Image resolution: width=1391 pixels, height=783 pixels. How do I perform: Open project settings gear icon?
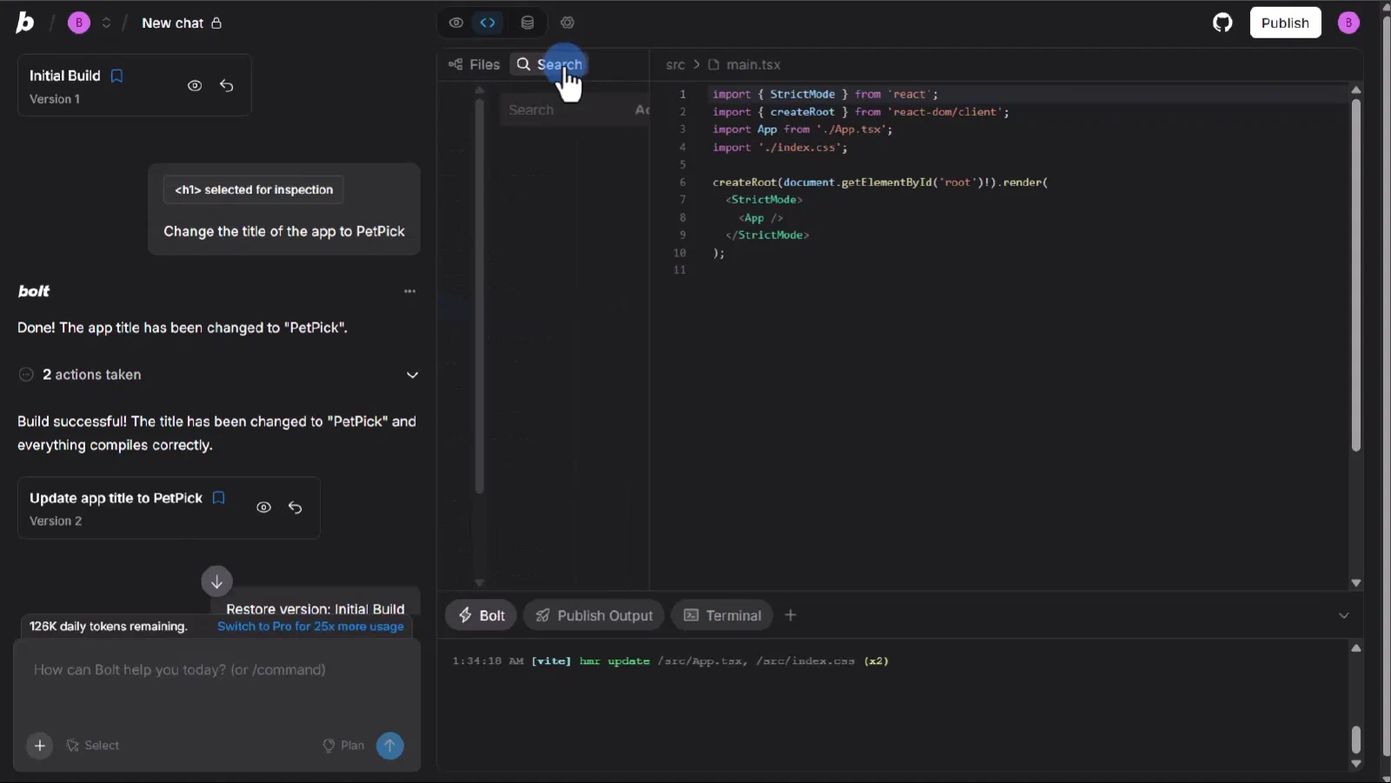(568, 23)
